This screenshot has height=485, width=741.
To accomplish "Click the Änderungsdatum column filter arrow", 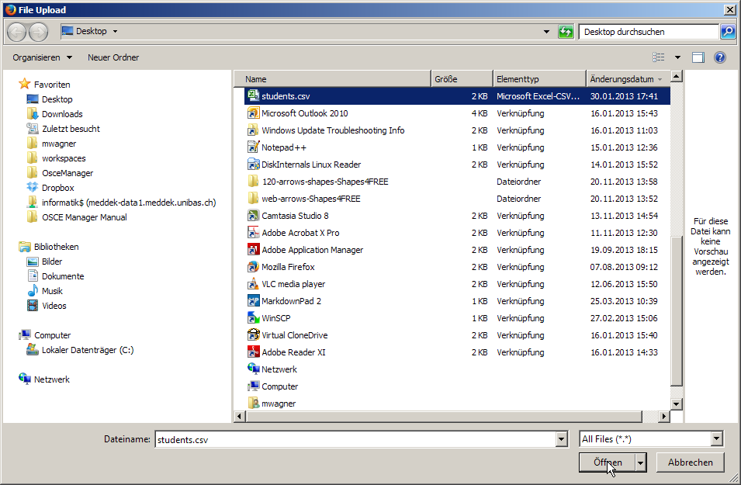I will click(660, 79).
